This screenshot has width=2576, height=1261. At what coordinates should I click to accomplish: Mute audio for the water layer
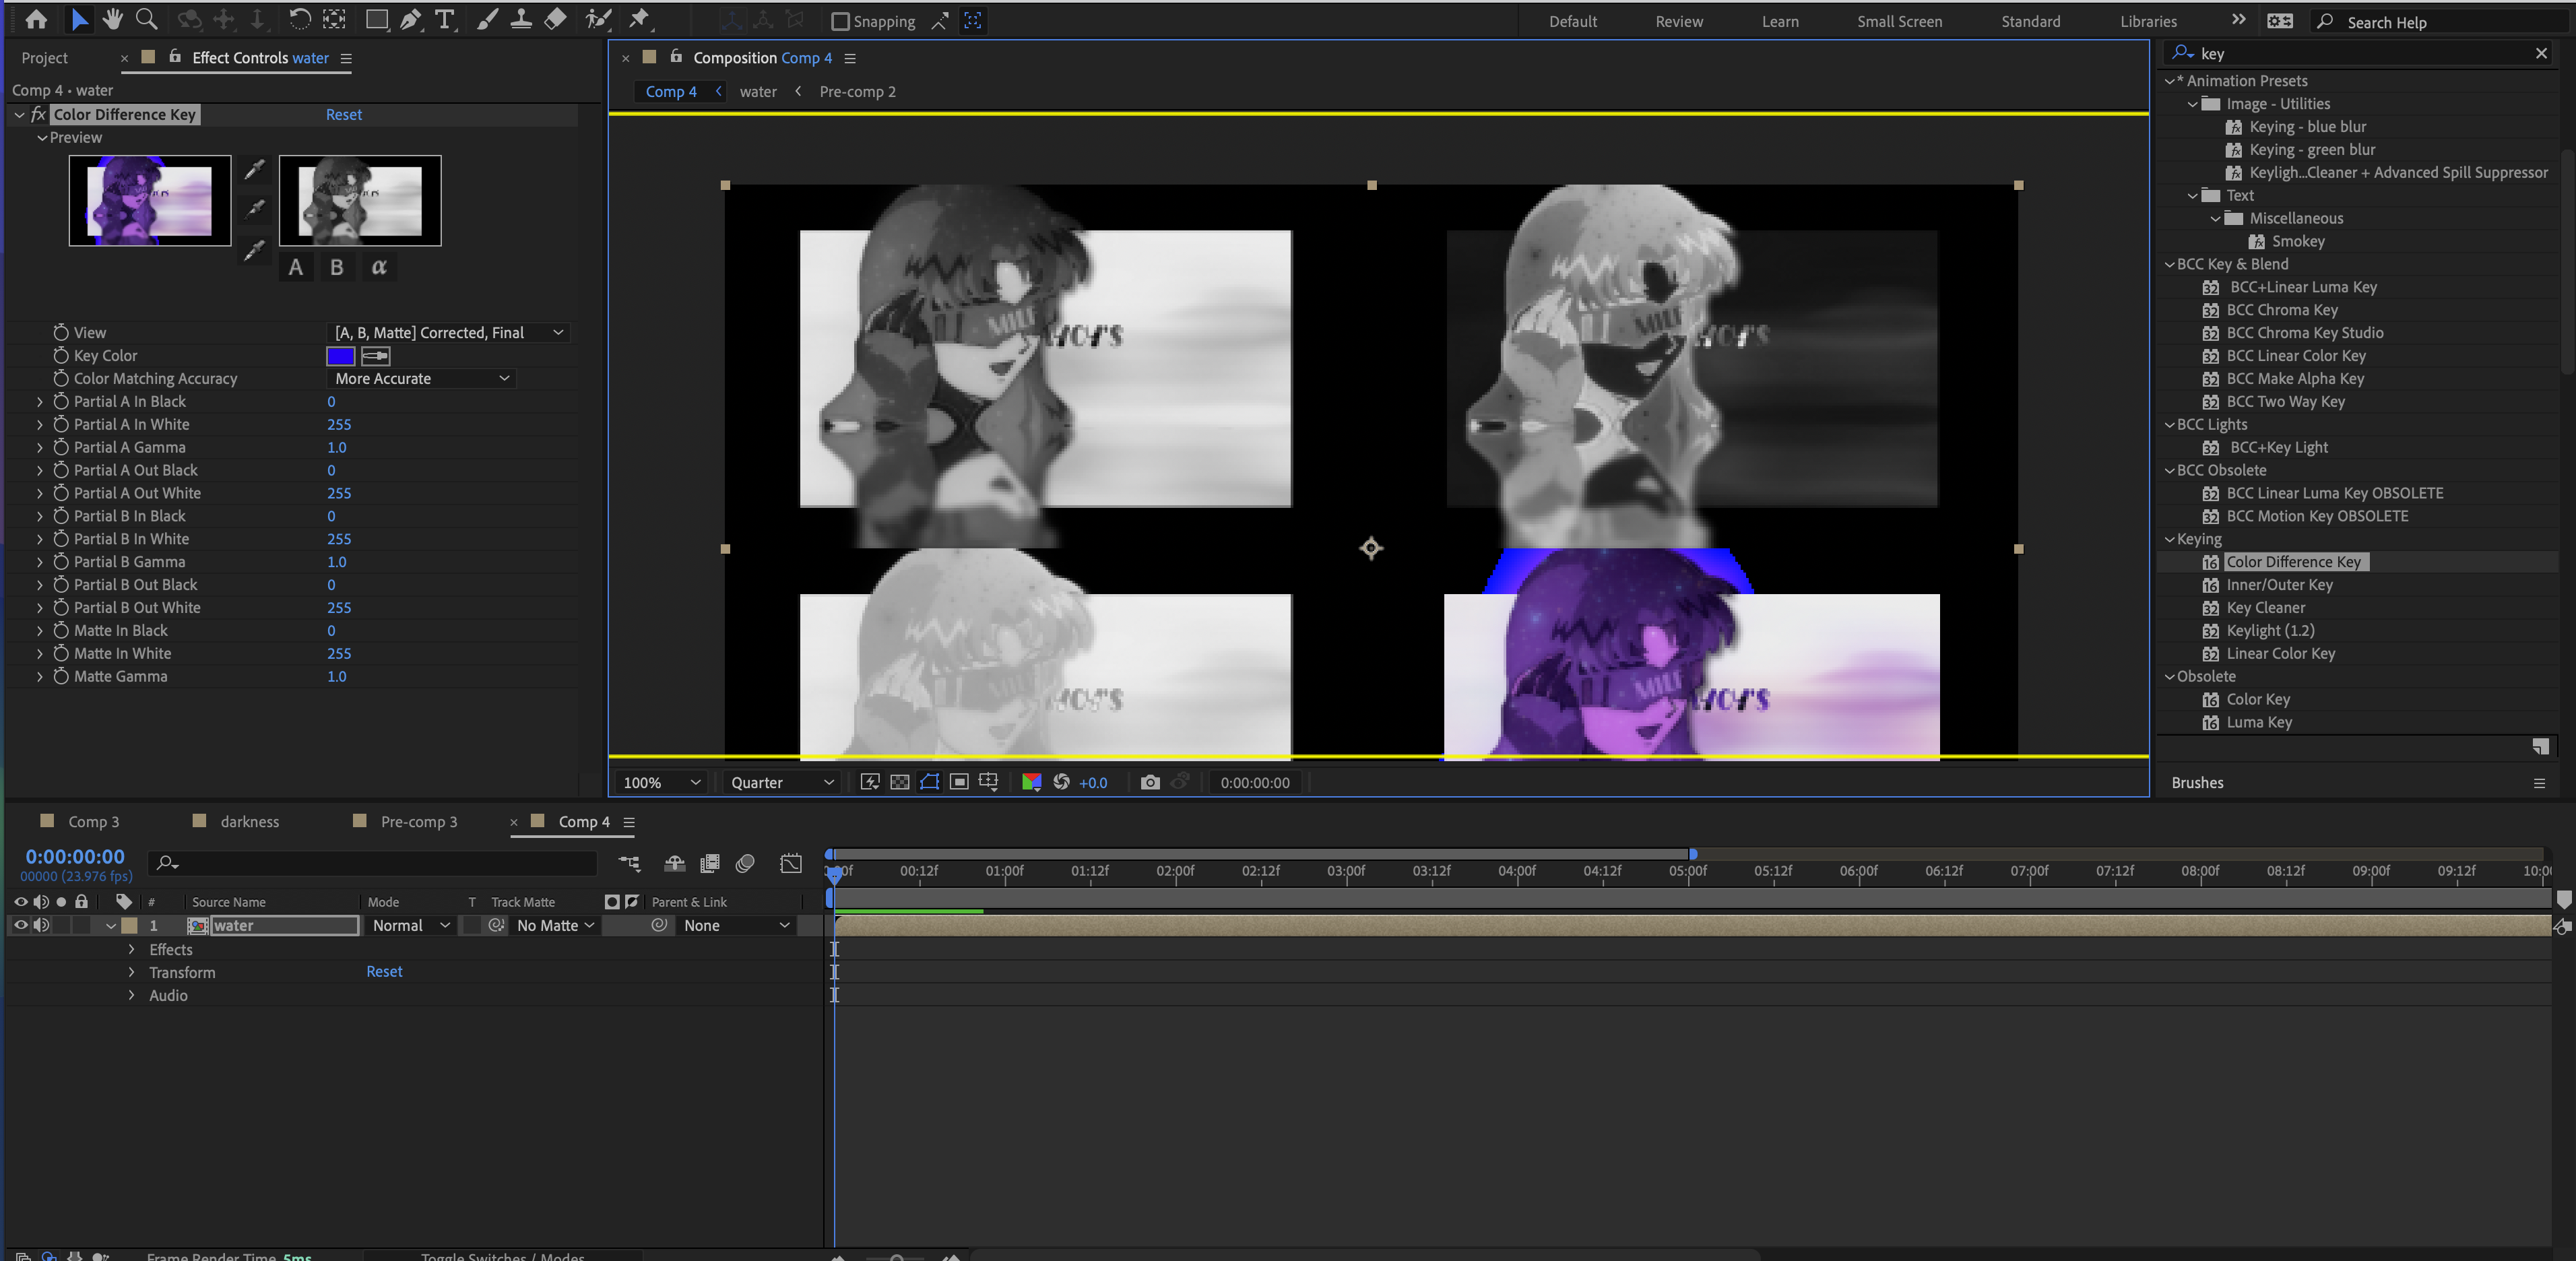pos(41,925)
